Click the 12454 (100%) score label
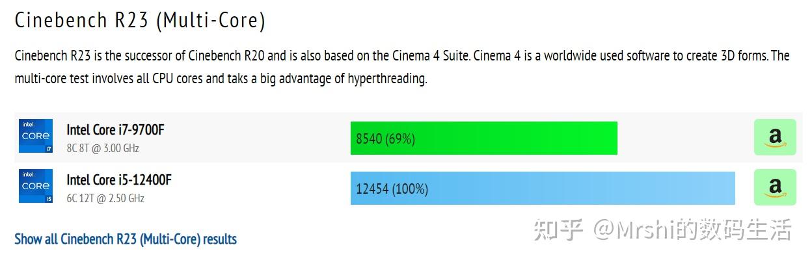 click(392, 189)
